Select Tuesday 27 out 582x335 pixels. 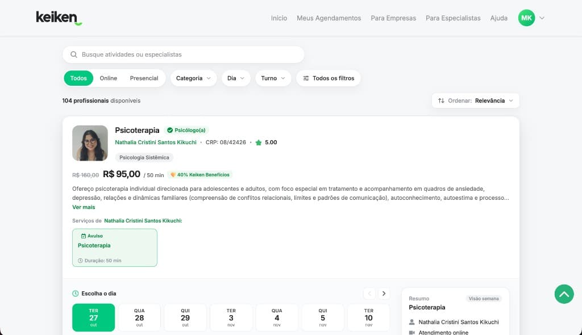click(x=94, y=317)
